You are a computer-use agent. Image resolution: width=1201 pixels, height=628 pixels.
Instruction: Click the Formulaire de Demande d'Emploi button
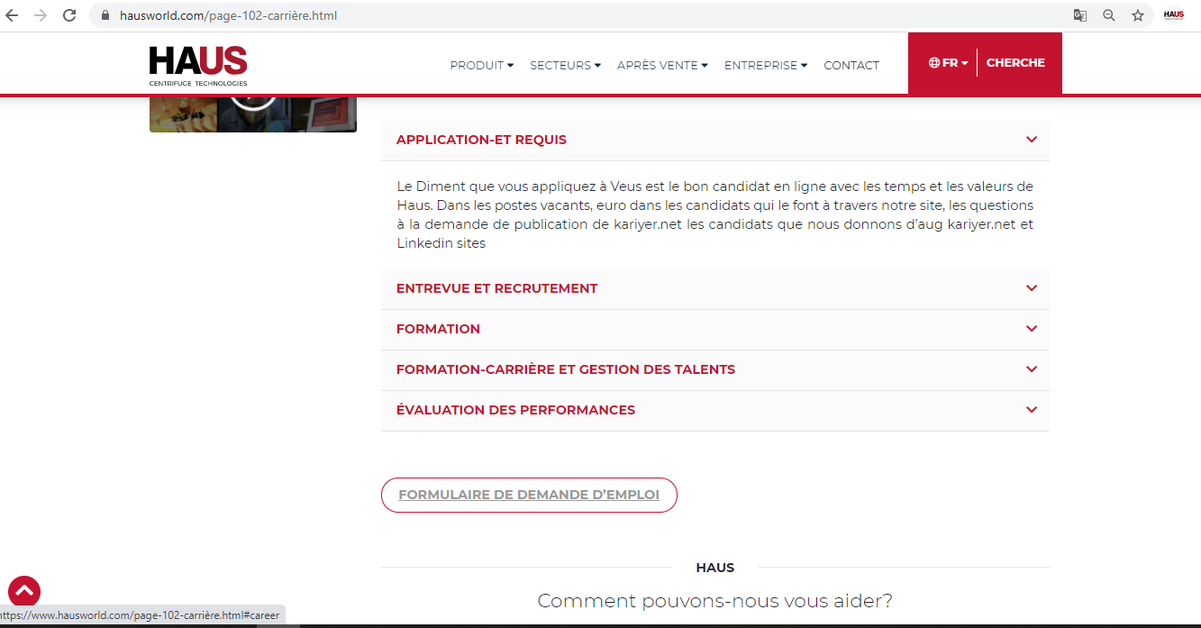pos(529,495)
